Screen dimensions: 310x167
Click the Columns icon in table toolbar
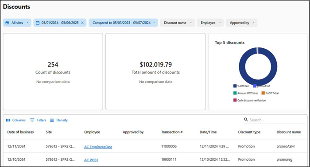coord(8,120)
